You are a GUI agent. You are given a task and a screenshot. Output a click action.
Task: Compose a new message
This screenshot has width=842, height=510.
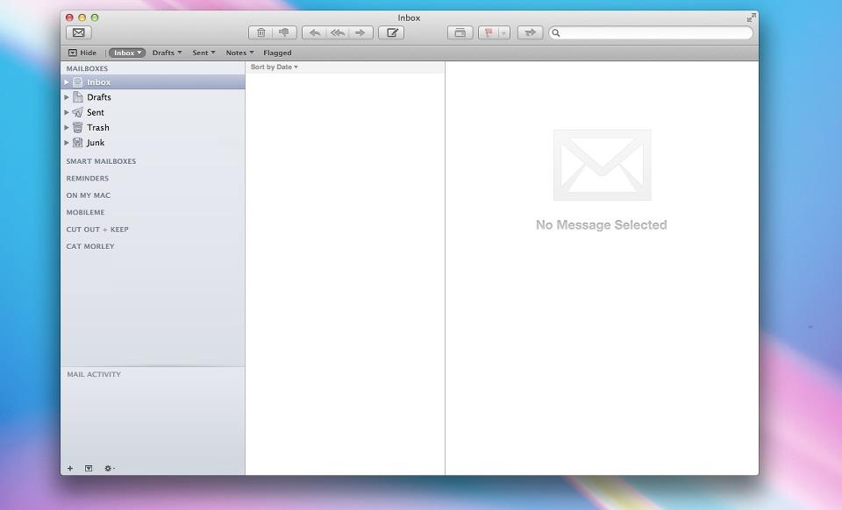point(391,32)
